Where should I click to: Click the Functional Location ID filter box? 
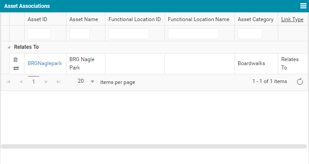point(129,33)
